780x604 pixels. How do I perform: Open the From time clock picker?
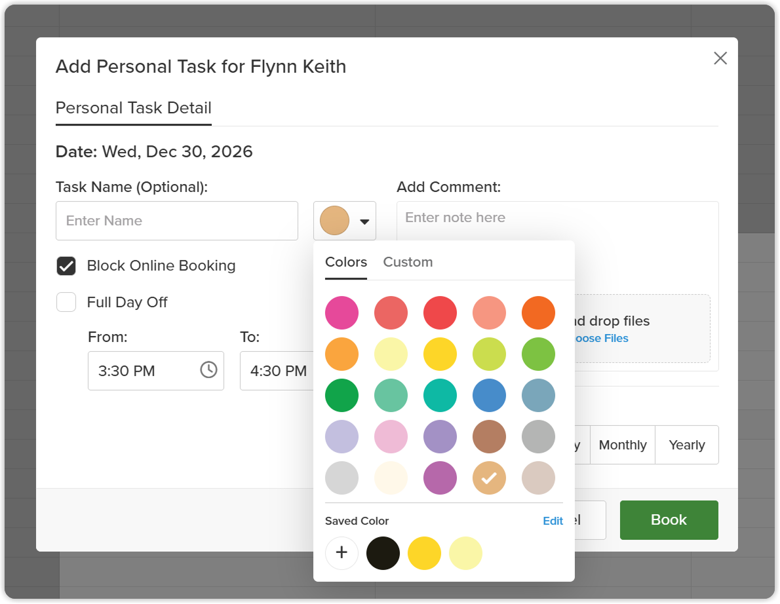coord(208,370)
